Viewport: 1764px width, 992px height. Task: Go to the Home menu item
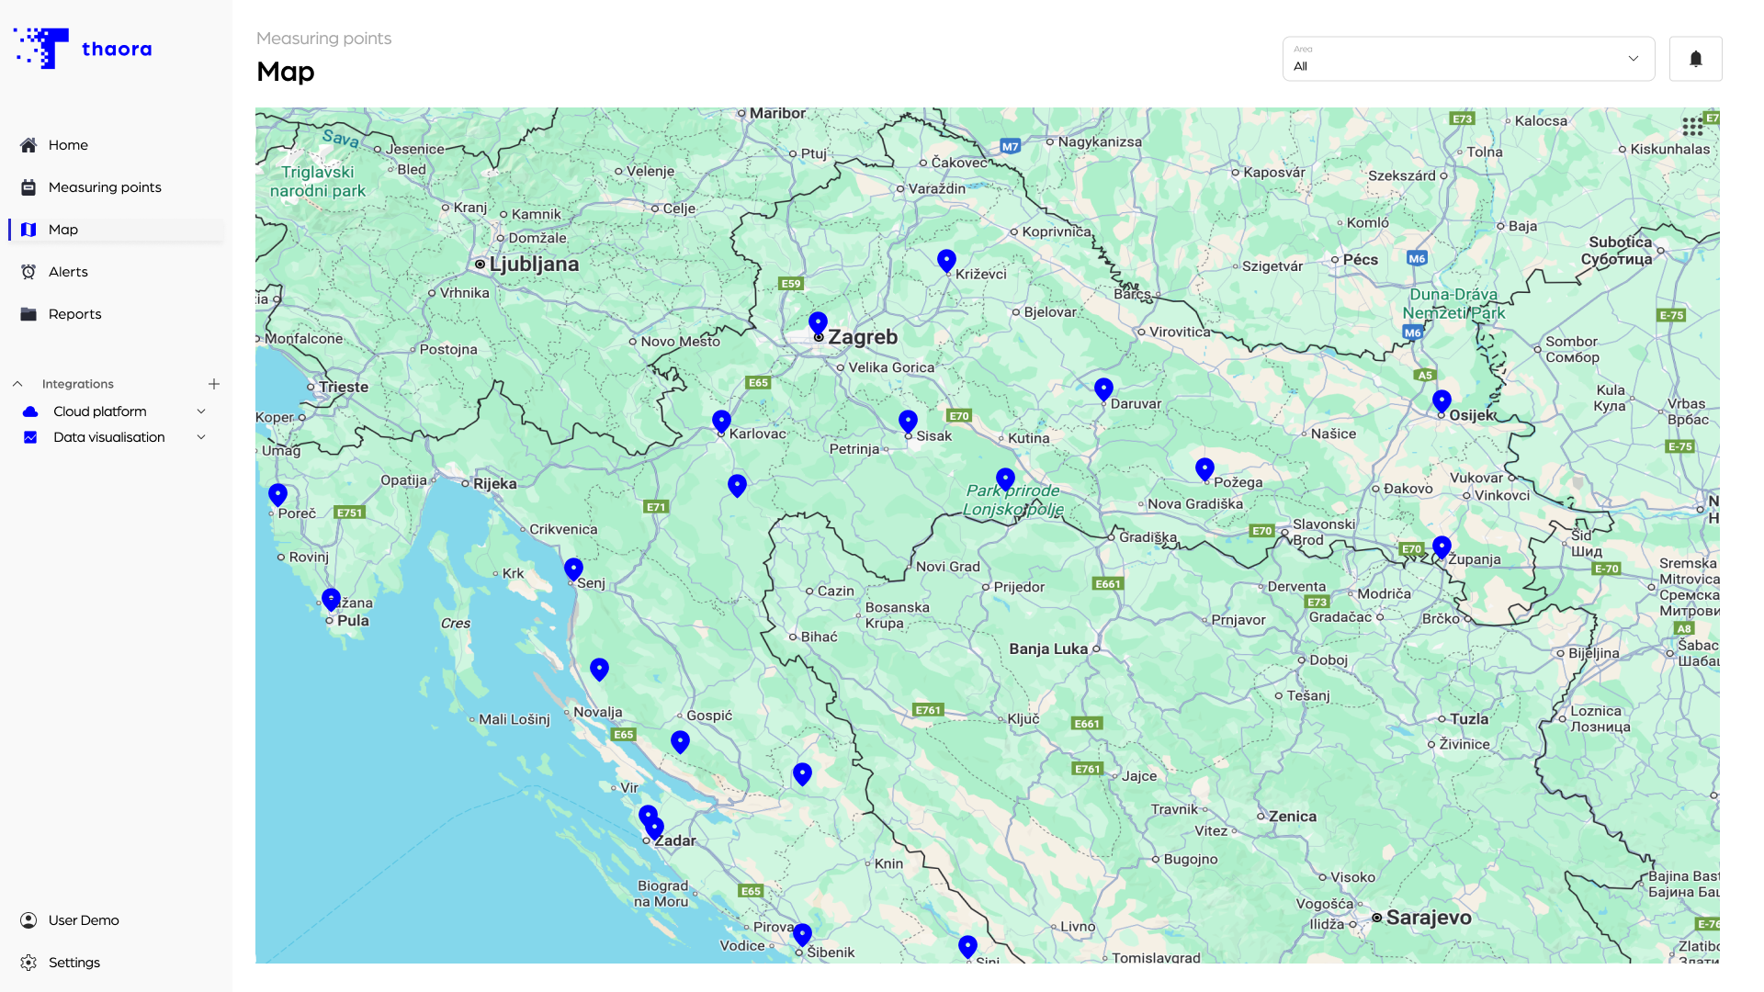(x=68, y=145)
